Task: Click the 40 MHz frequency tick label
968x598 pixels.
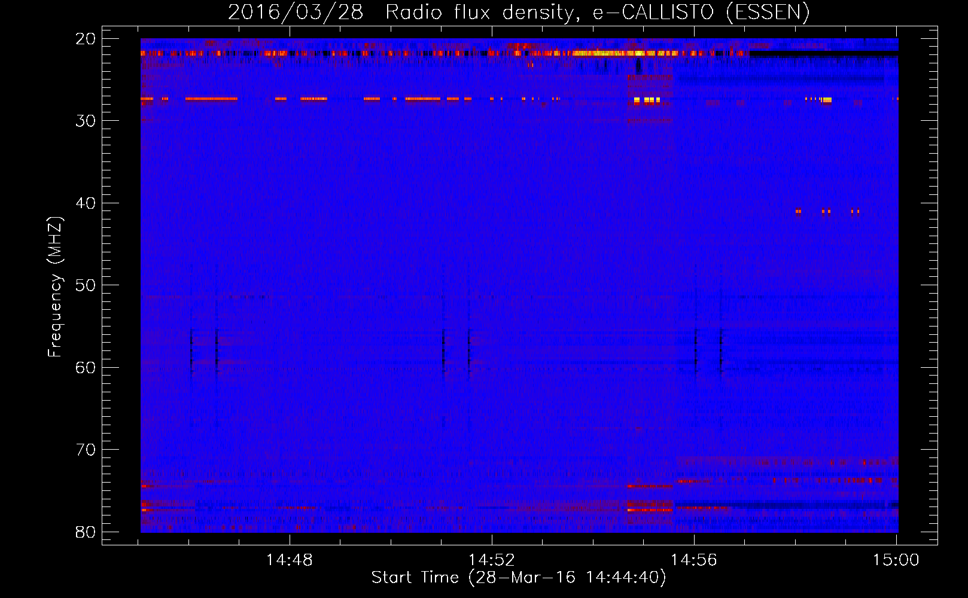Action: click(x=86, y=203)
